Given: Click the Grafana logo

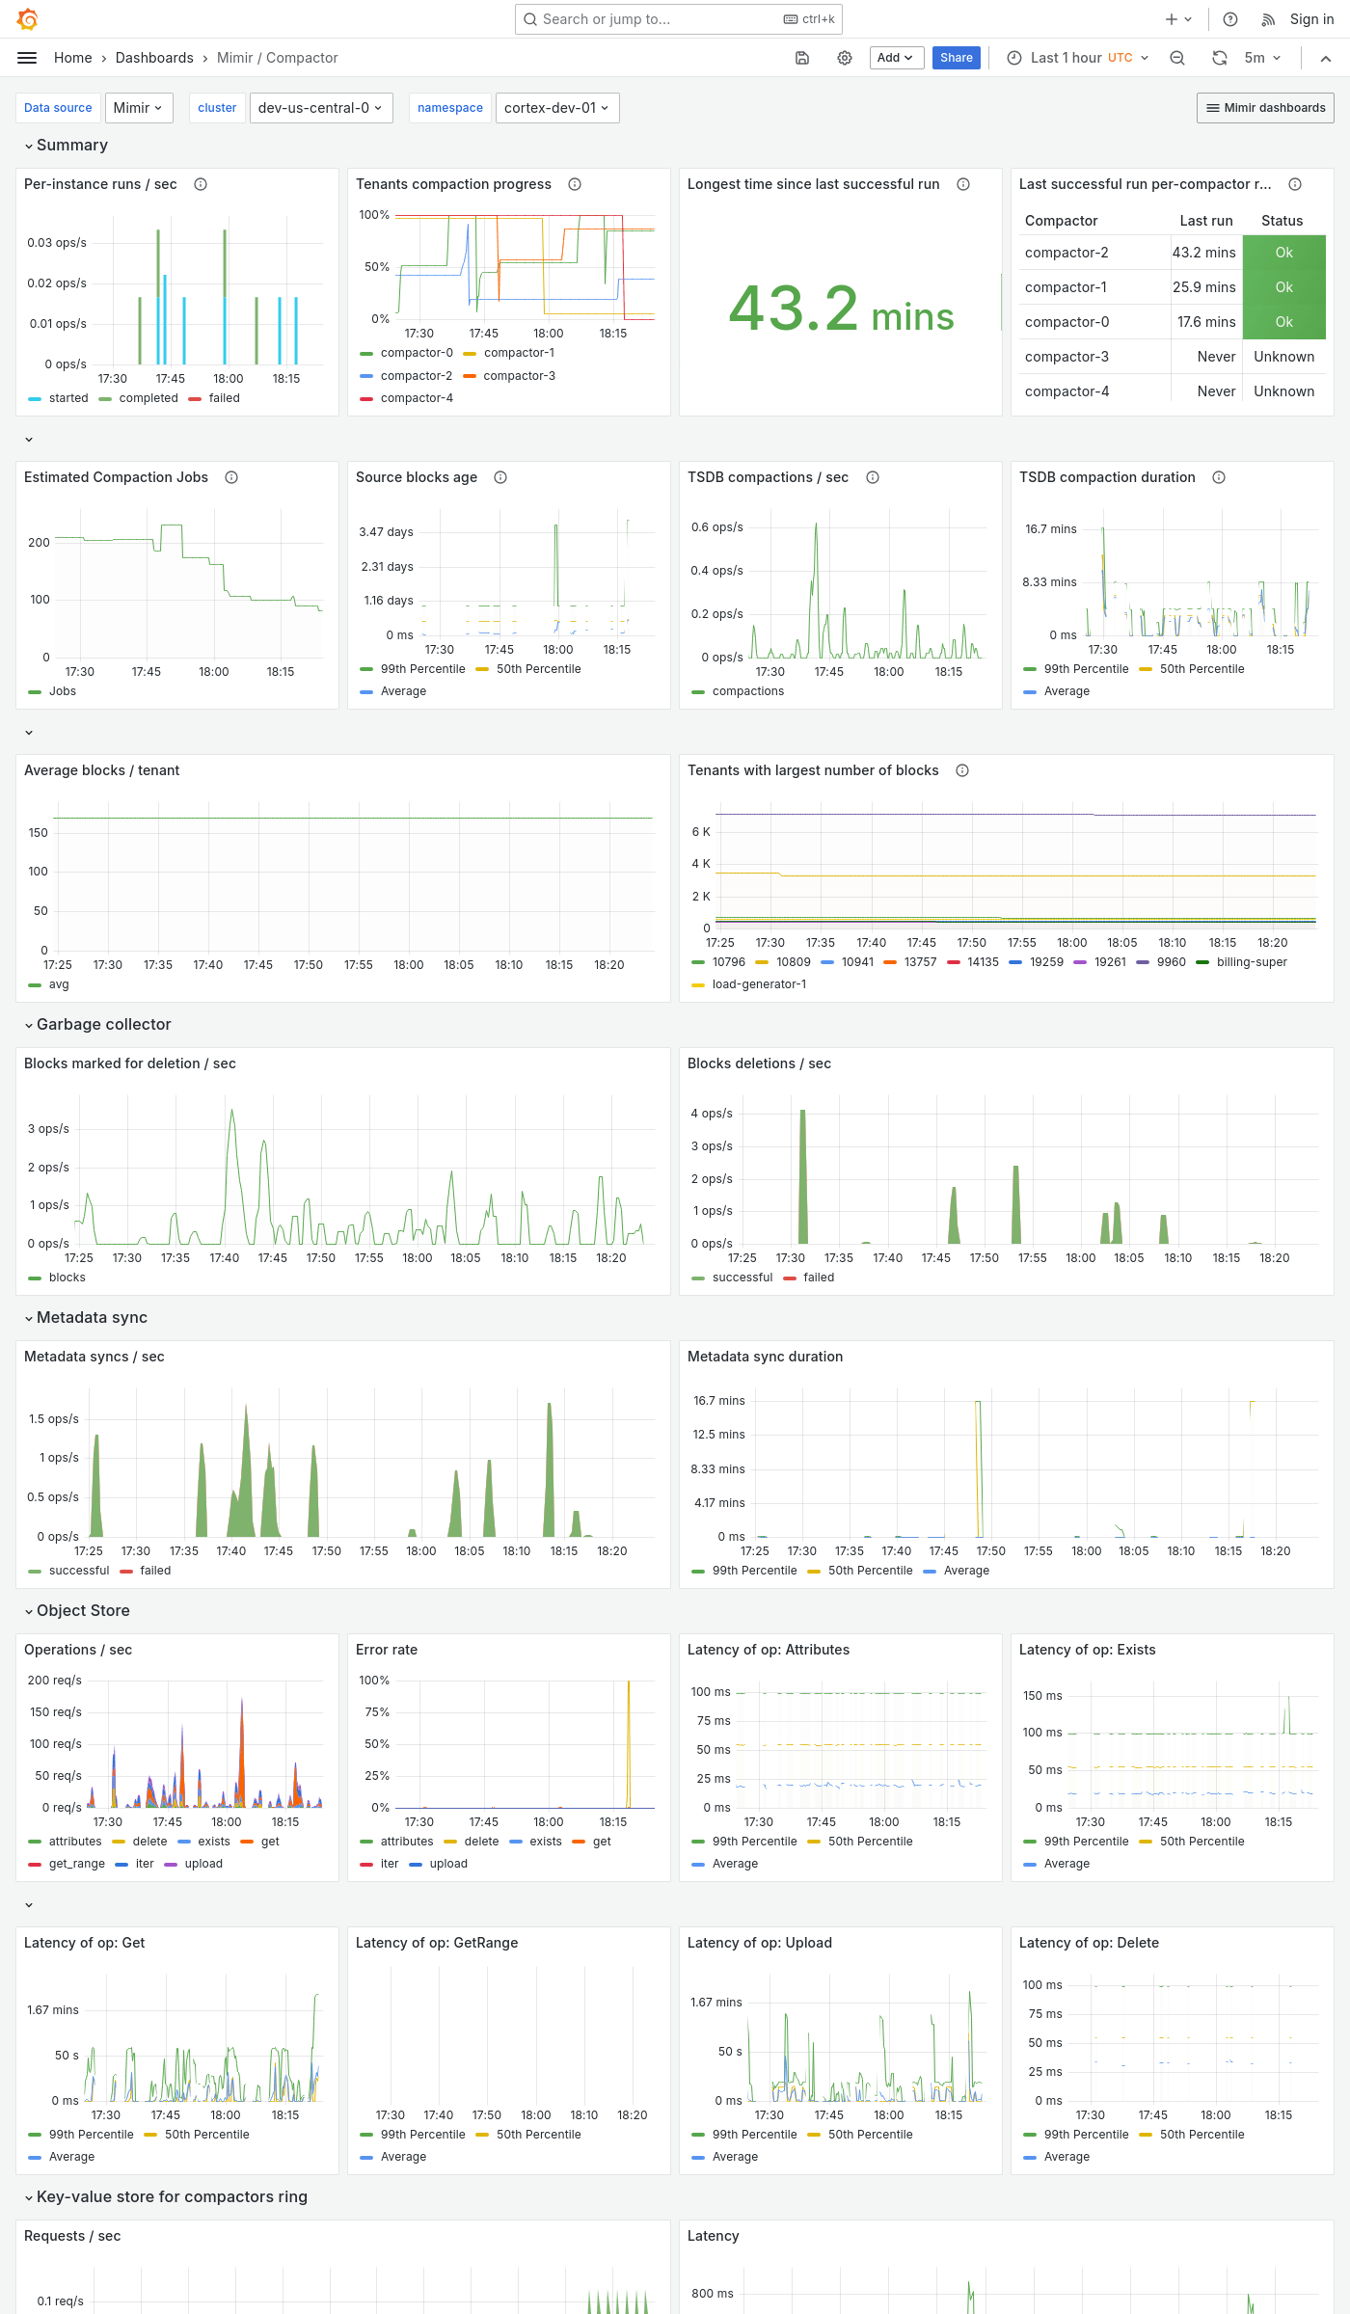Looking at the screenshot, I should [28, 19].
